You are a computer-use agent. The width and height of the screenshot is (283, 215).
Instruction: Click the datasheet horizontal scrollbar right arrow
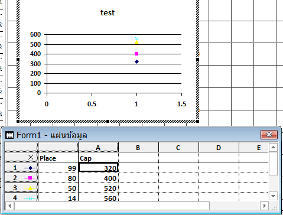pyautogui.click(x=265, y=206)
